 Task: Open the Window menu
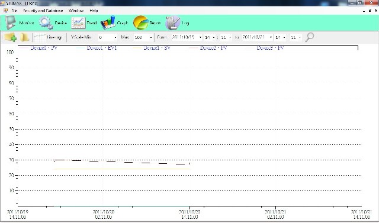(x=76, y=11)
